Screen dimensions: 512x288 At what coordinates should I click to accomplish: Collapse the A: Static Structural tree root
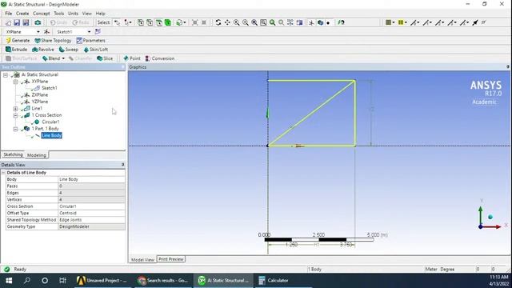coord(6,74)
